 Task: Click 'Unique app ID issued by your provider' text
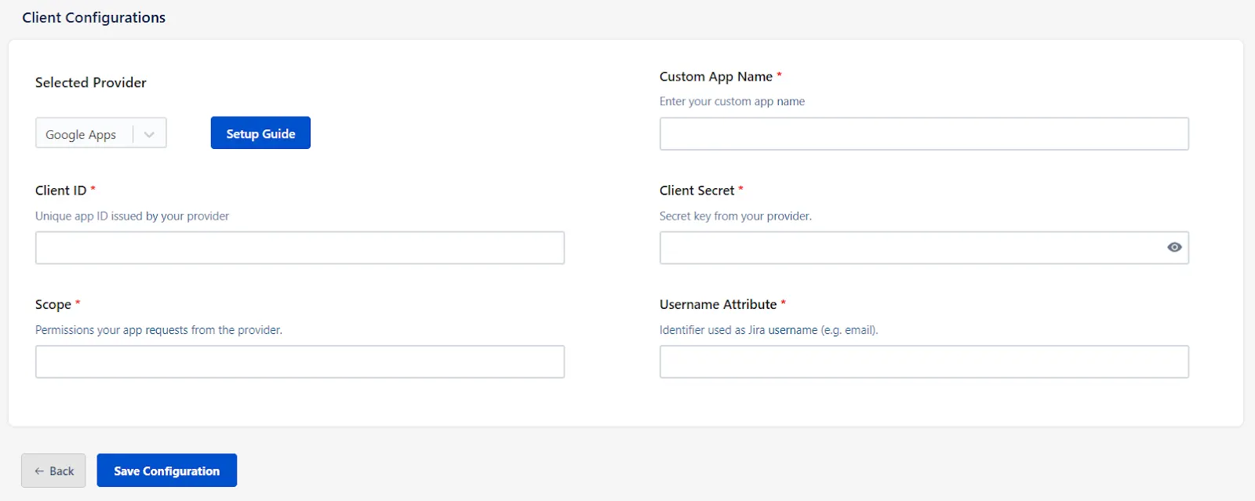coord(132,216)
